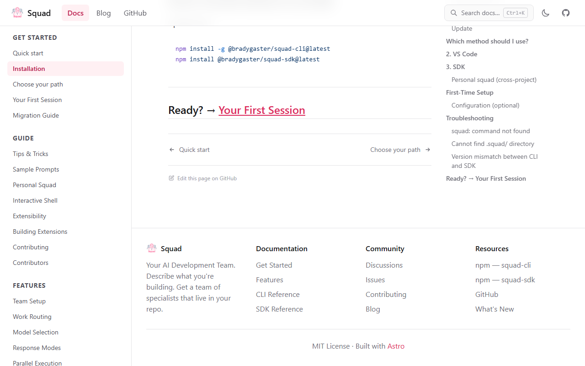The width and height of the screenshot is (585, 366).
Task: Open npm — squad-cli resource link
Action: click(503, 265)
